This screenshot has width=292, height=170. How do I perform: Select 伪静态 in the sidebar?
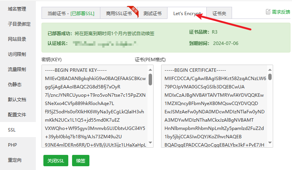[x=14, y=84]
